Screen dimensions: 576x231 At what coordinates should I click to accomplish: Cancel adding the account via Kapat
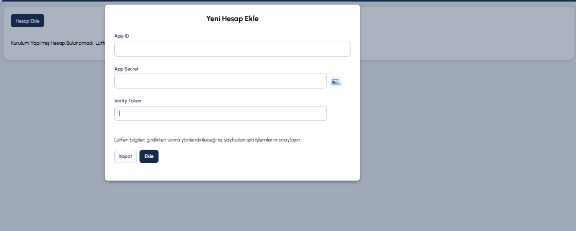pos(126,156)
